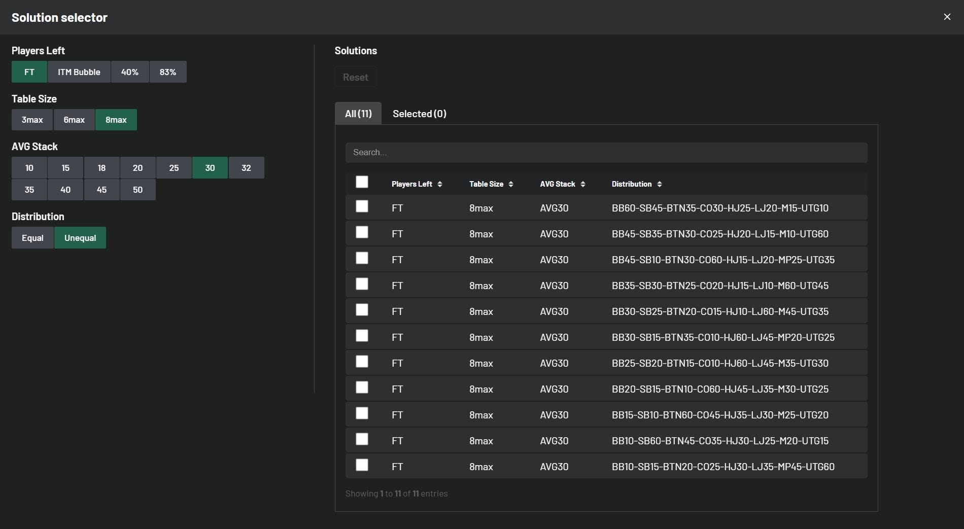Screen dimensions: 964x529
Task: Sort by AVG Stack column arrows
Action: [x=582, y=184]
